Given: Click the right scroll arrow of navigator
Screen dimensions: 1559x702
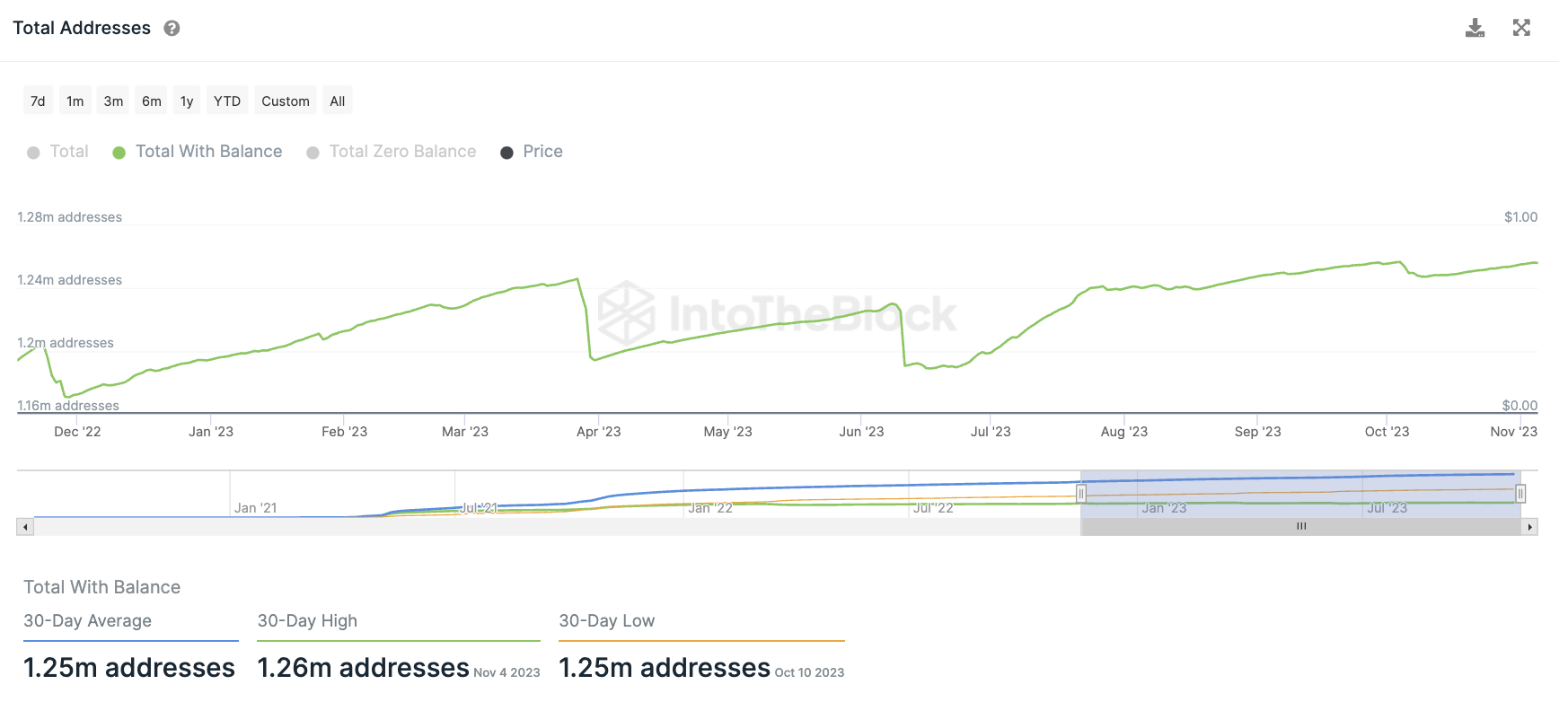Looking at the screenshot, I should point(1529,527).
